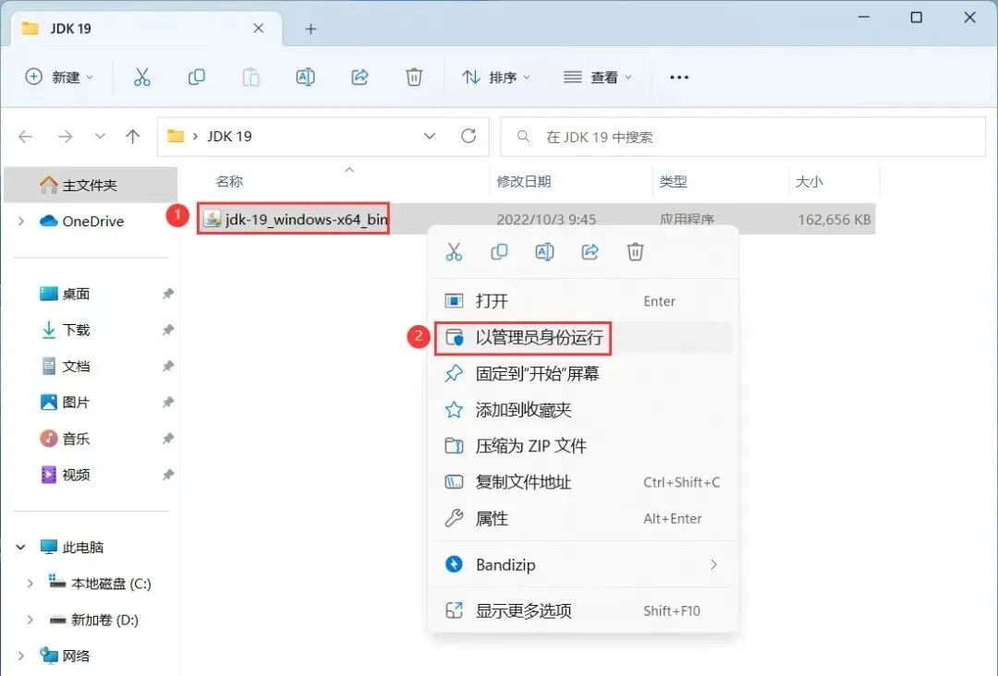The height and width of the screenshot is (676, 998).
Task: Close the JDK 19 tab
Action: (259, 29)
